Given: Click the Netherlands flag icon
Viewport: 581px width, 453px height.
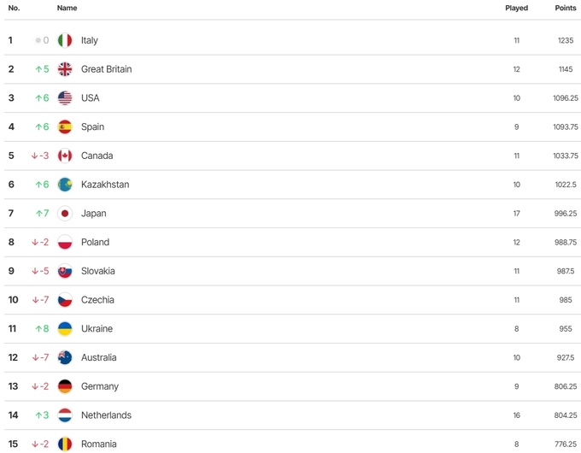Looking at the screenshot, I should click(x=65, y=415).
